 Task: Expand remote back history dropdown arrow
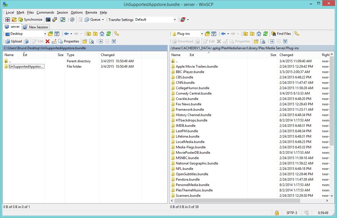click(x=228, y=34)
